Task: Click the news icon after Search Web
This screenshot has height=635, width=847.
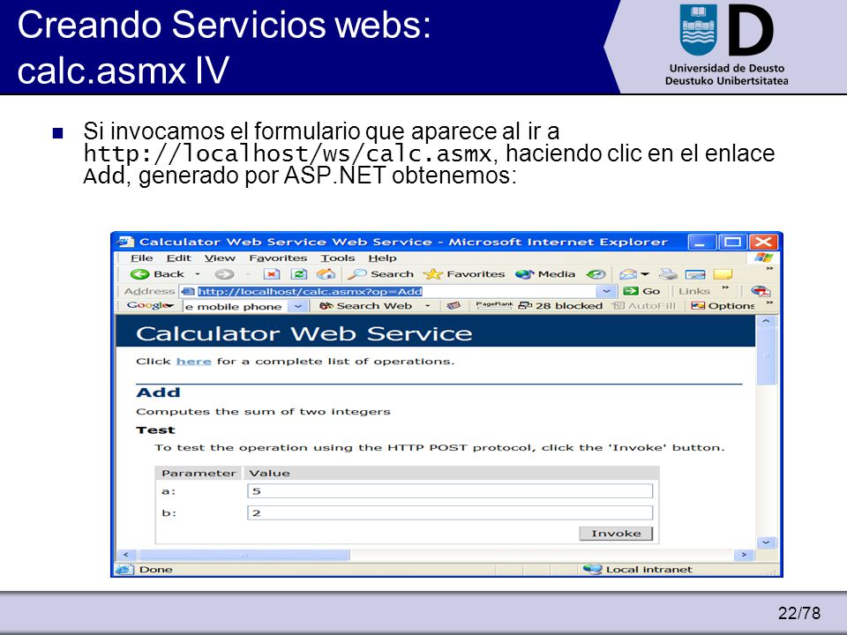Action: pos(453,306)
